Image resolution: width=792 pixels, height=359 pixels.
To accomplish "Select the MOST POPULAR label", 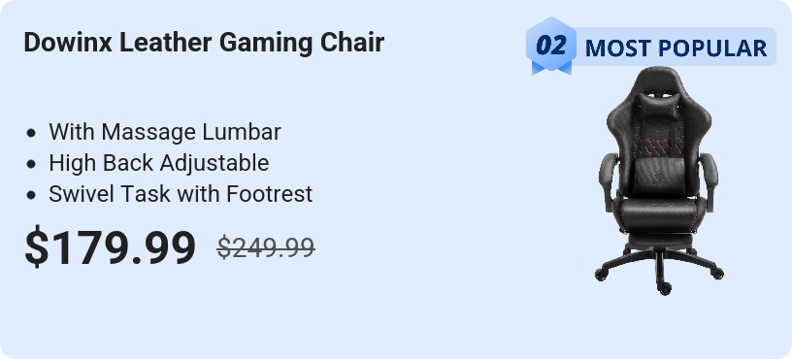I will tap(676, 48).
